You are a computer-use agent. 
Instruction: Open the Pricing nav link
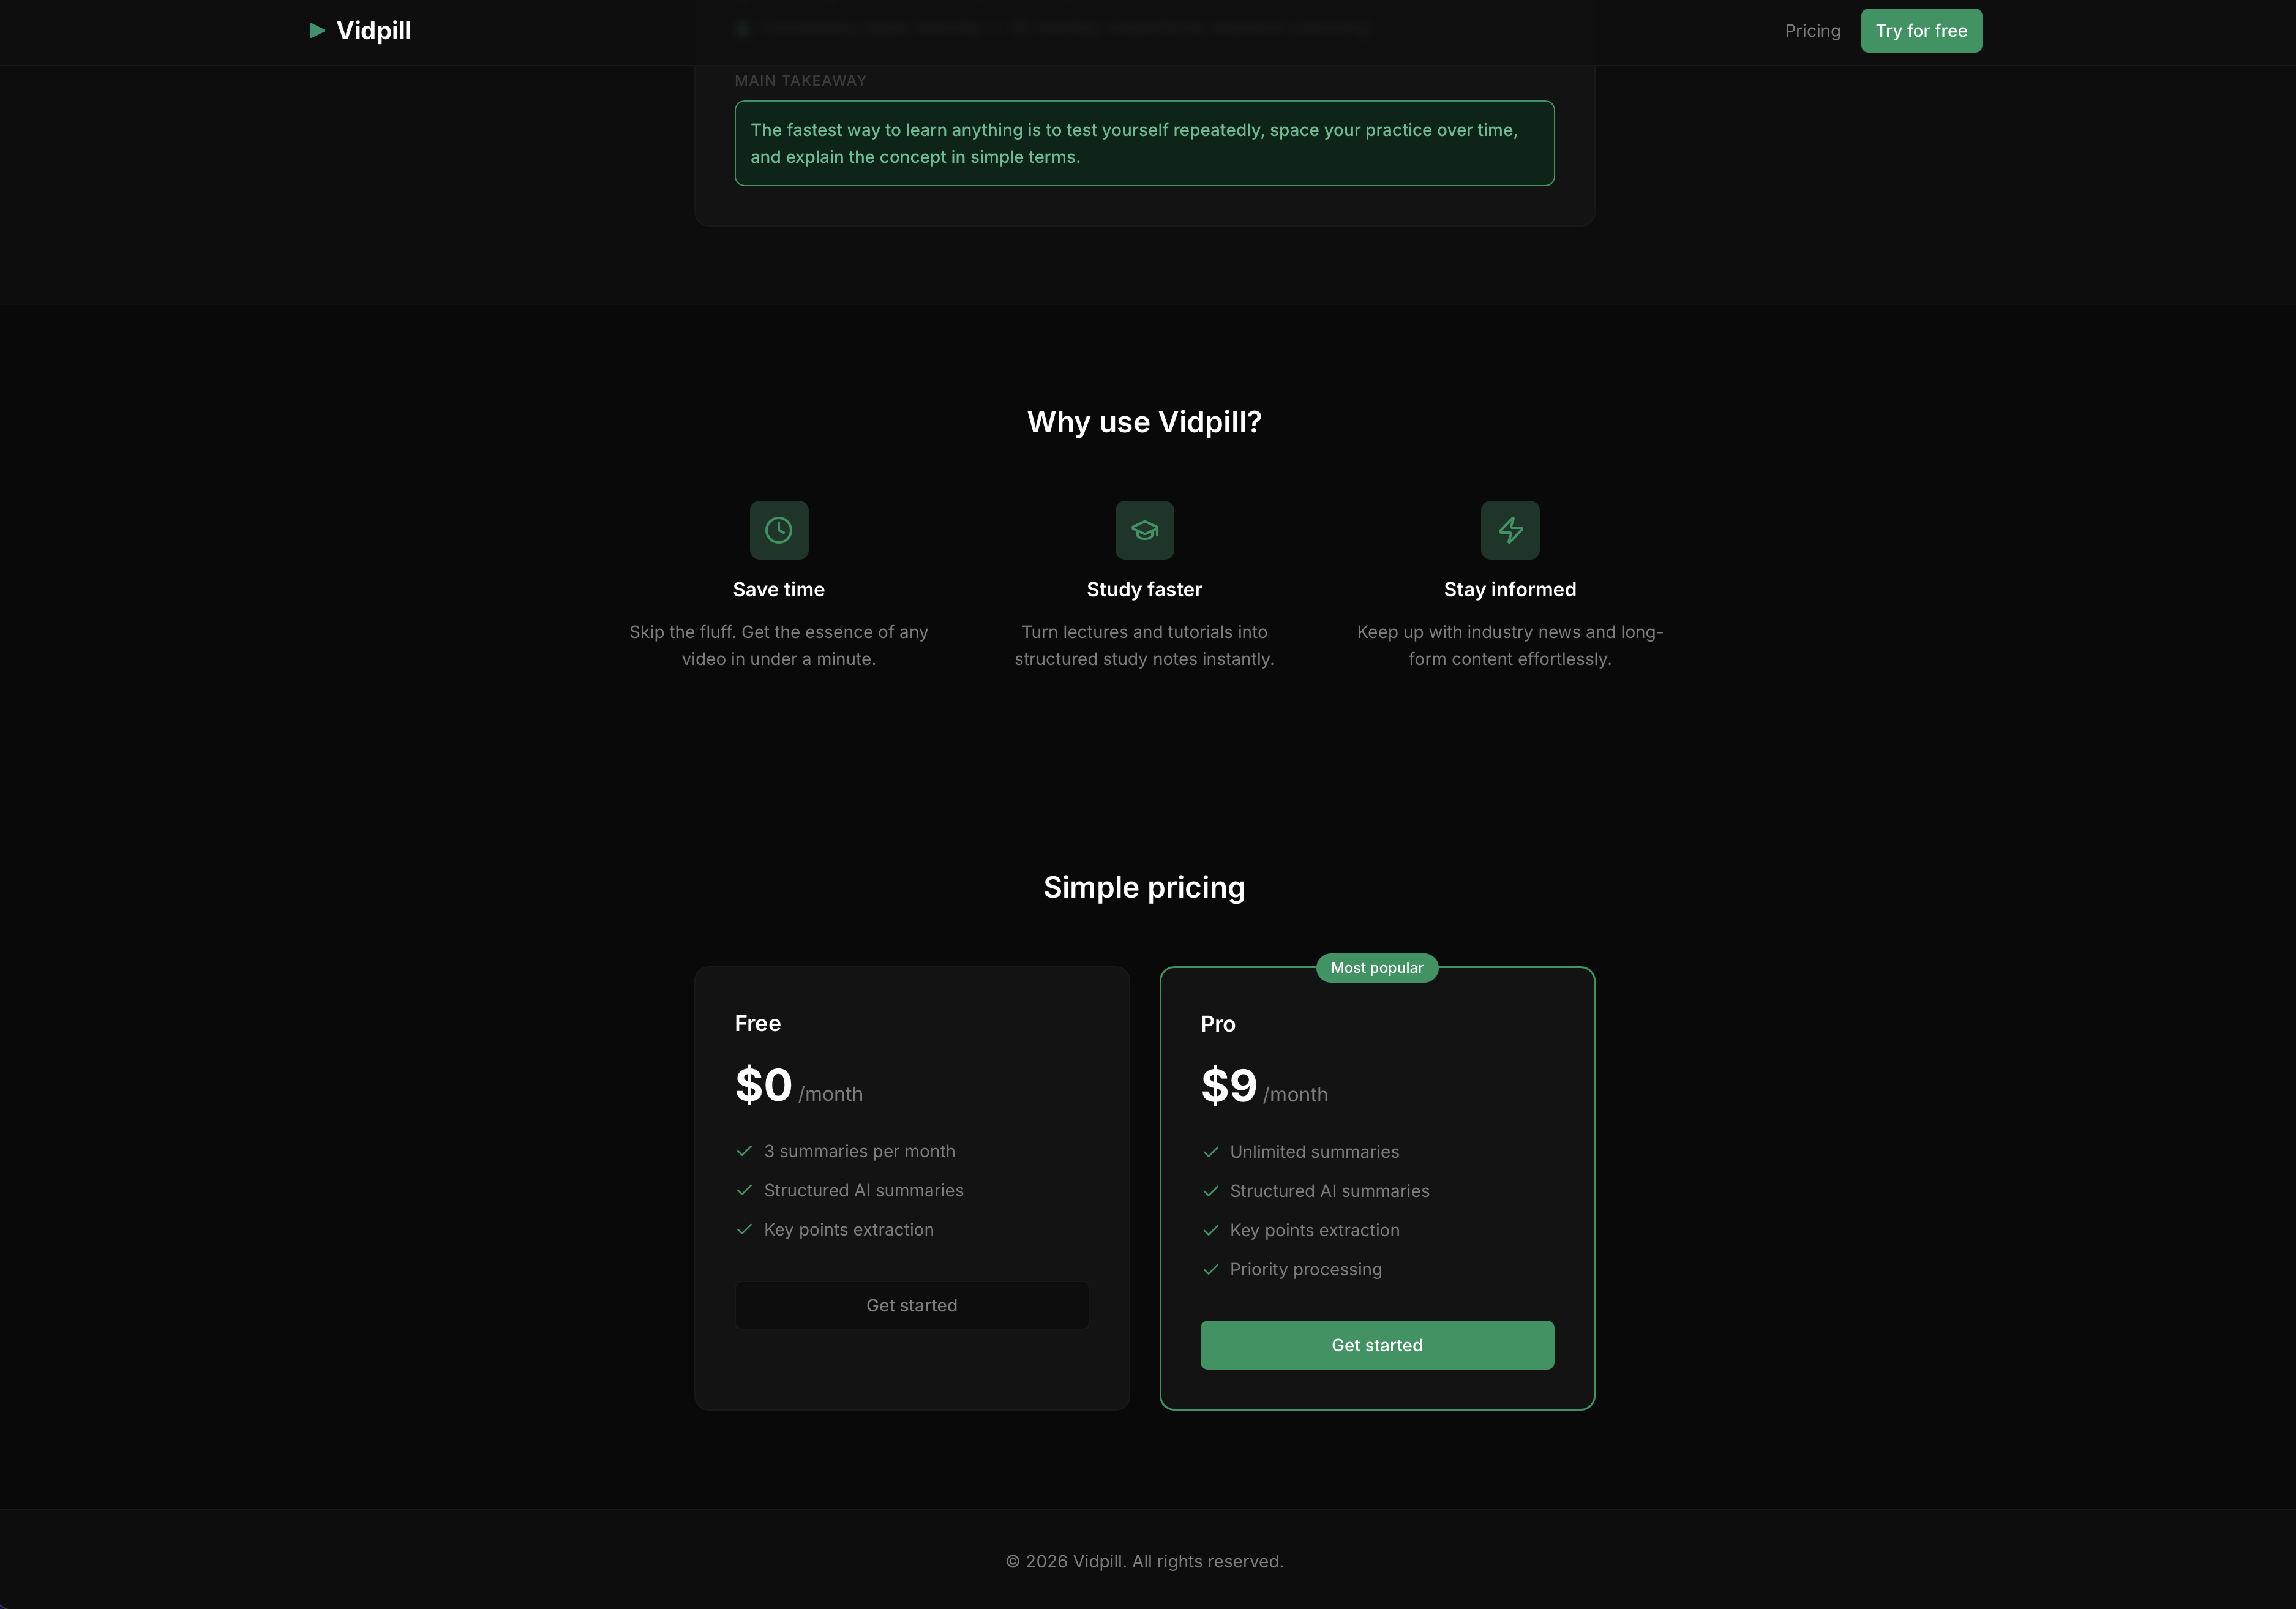pos(1812,31)
